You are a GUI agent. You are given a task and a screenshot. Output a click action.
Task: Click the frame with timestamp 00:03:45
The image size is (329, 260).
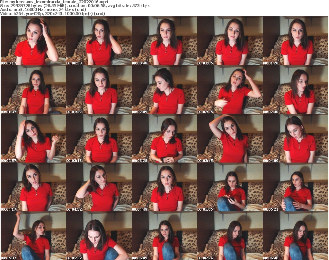pos(230,138)
